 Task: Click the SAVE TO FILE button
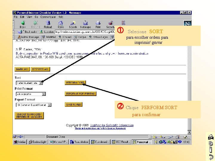pos(73,105)
